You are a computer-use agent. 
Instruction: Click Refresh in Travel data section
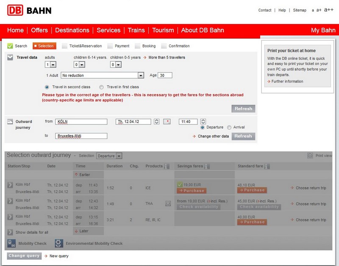243,109
